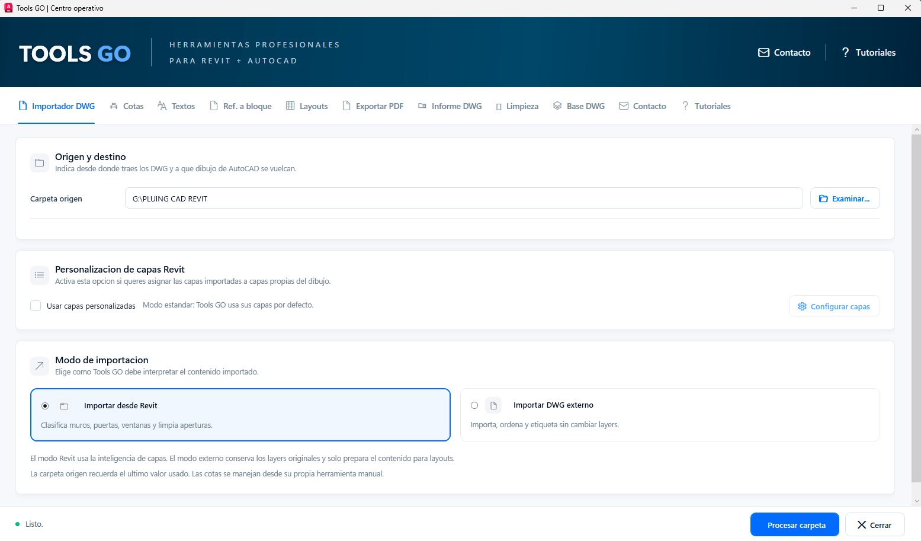Open the Limpieza tab

[x=517, y=106]
